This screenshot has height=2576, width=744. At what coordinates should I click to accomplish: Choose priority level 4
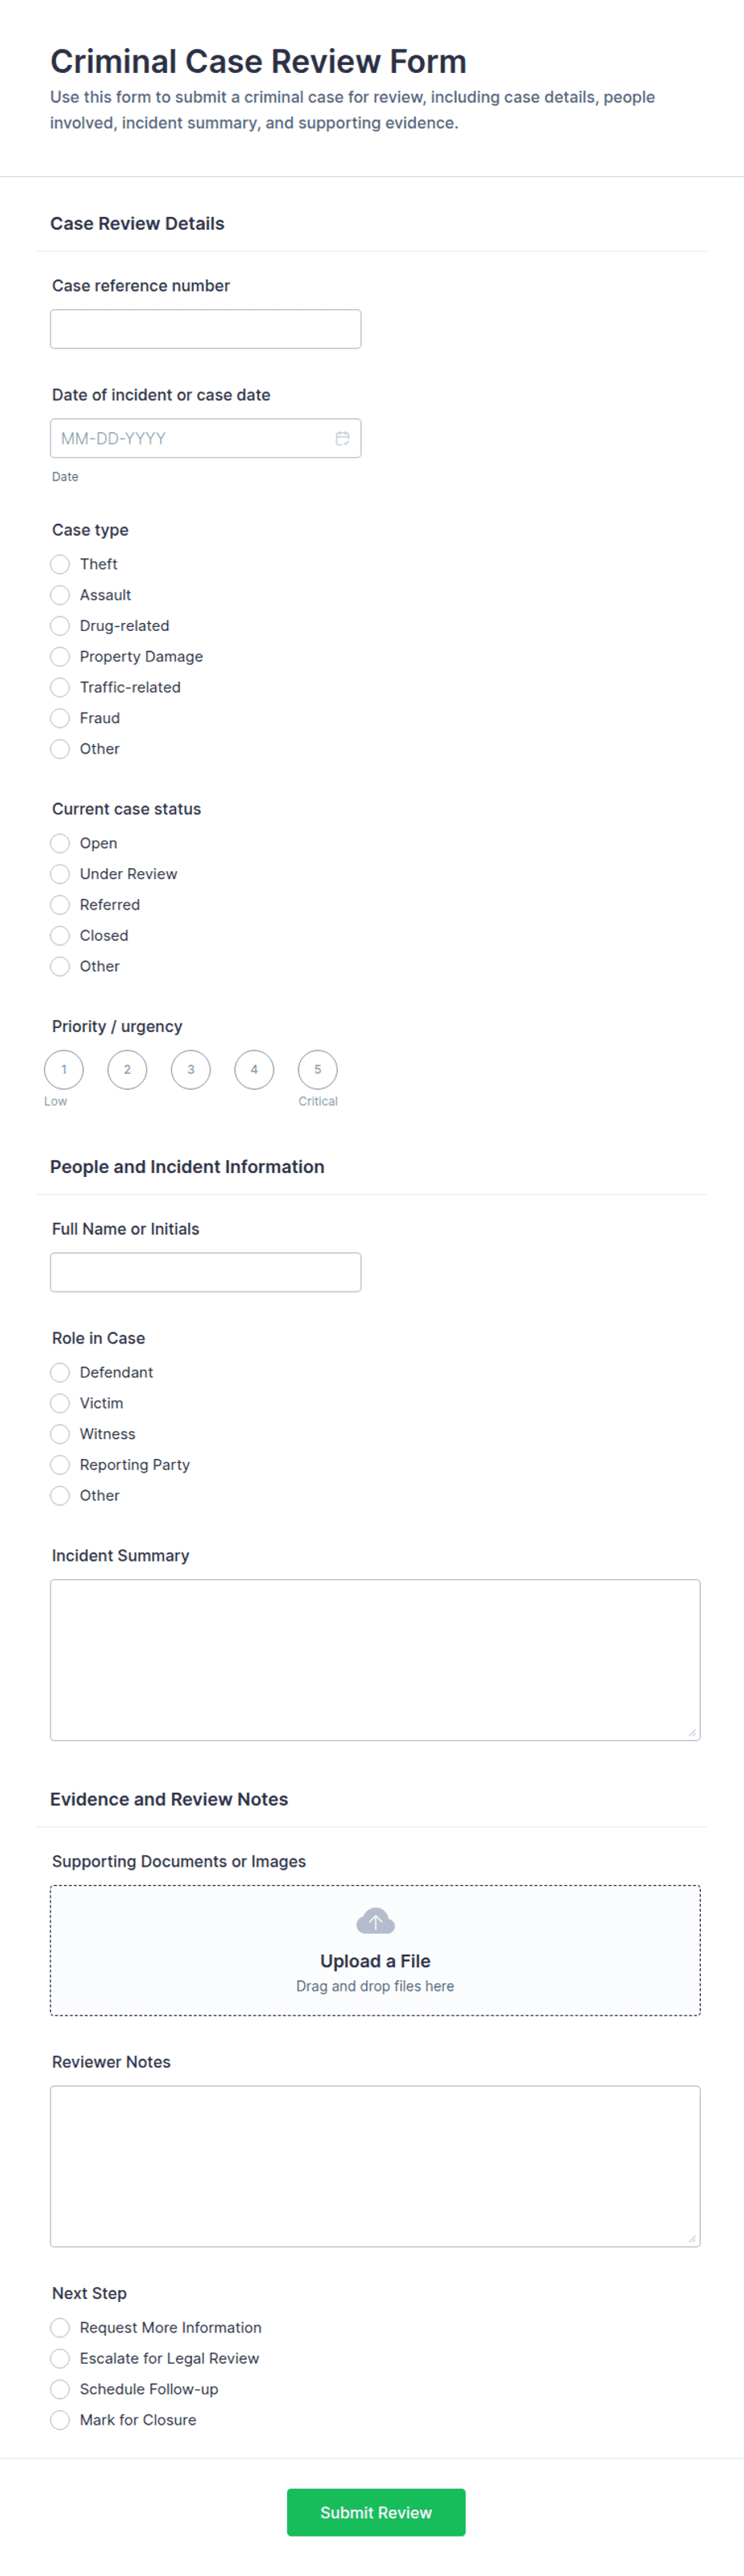[254, 1069]
